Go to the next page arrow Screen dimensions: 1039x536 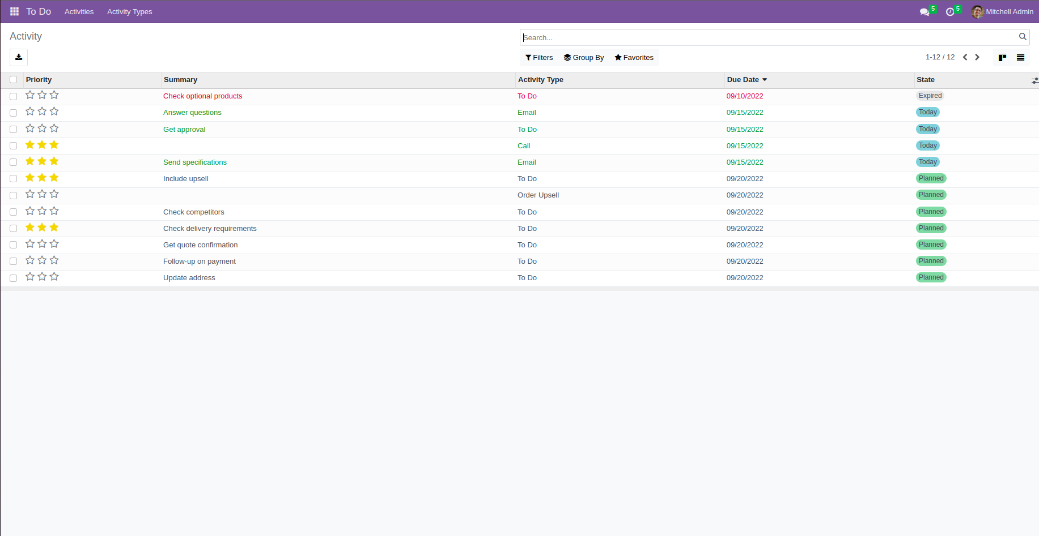(977, 57)
